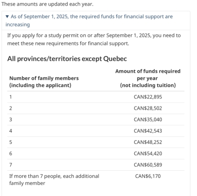Select the CAN$6,170 additional member amount

click(148, 176)
